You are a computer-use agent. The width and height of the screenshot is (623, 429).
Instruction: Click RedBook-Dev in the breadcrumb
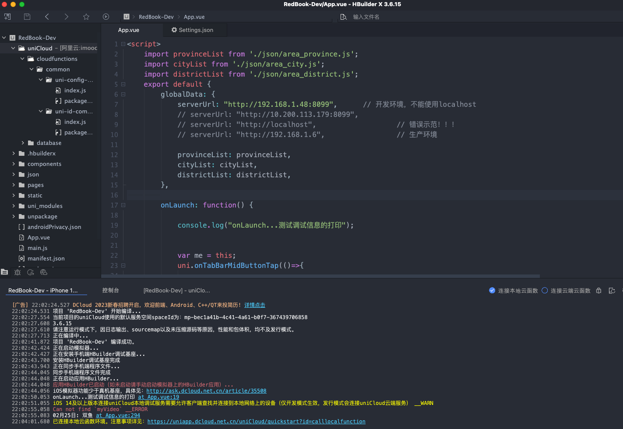tap(156, 17)
